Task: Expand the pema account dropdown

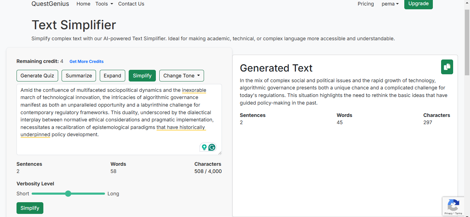Action: pyautogui.click(x=390, y=4)
